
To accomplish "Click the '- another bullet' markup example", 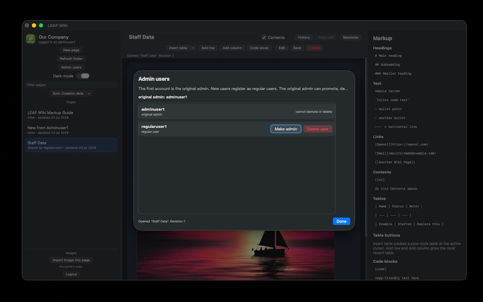I will [390, 118].
